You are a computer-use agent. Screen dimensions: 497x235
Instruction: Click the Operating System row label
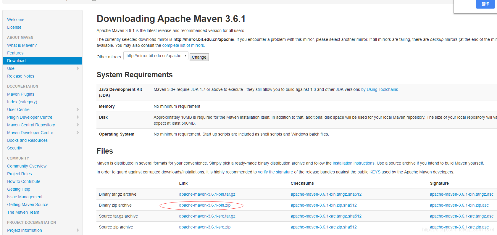(x=117, y=134)
